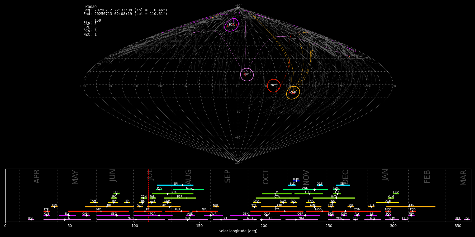Viewport: 475px width, 237px height.
Task: Click the green KCG shower bar
Action: [188, 190]
